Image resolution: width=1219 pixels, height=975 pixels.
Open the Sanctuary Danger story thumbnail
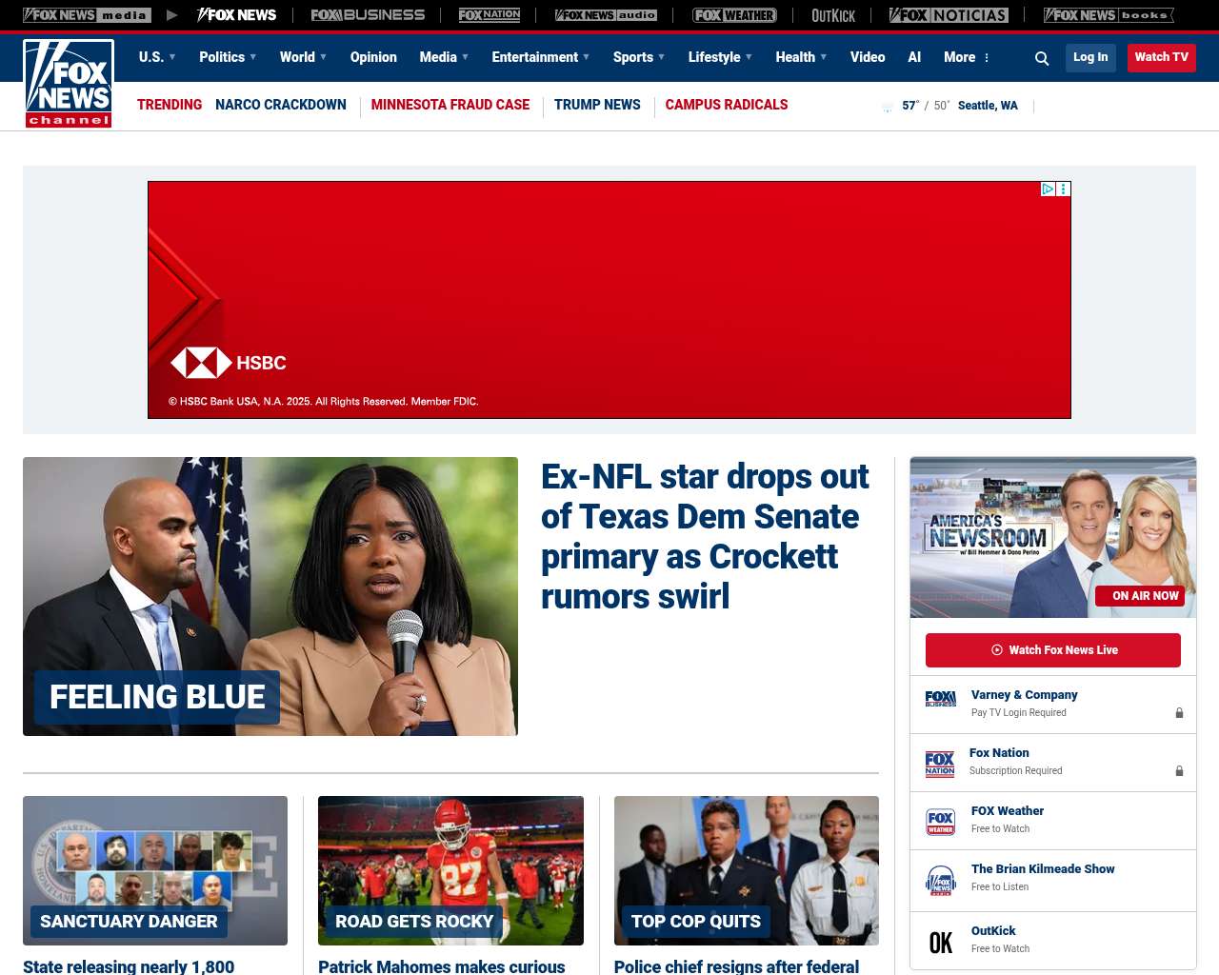coord(155,870)
